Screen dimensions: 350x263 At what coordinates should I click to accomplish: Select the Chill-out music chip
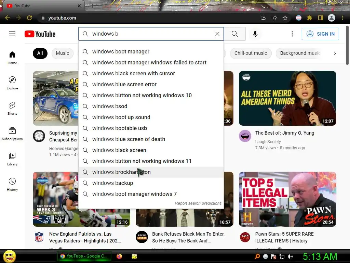(x=251, y=53)
